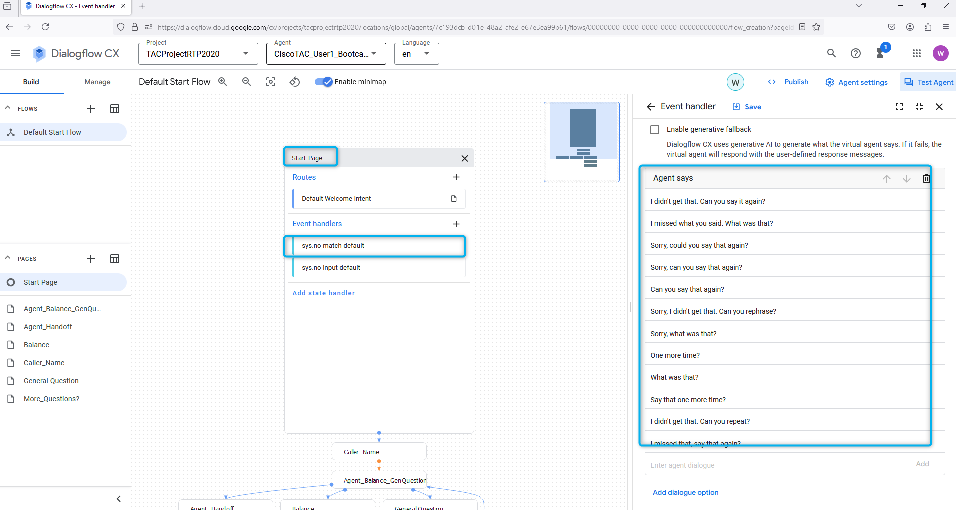
Task: Open Agent settings
Action: 857,82
